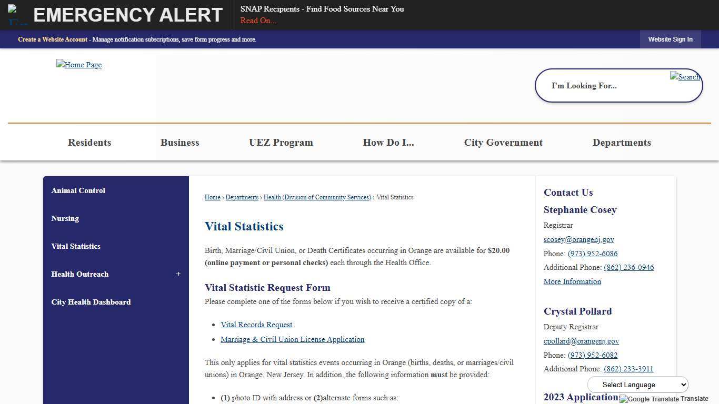Screen dimensions: 719x404
Task: Open Marriage & Civil Union License Application
Action: pos(292,339)
